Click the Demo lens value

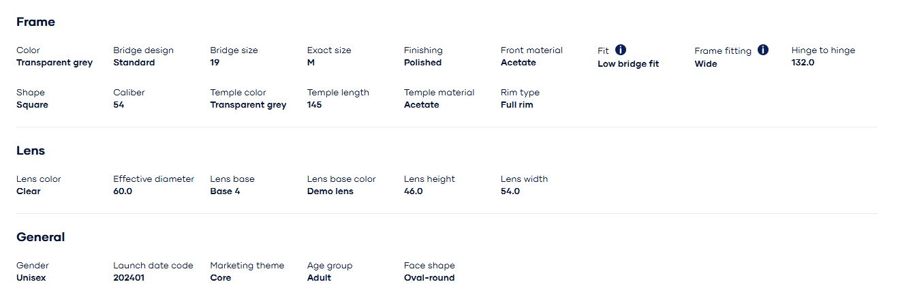pos(330,191)
